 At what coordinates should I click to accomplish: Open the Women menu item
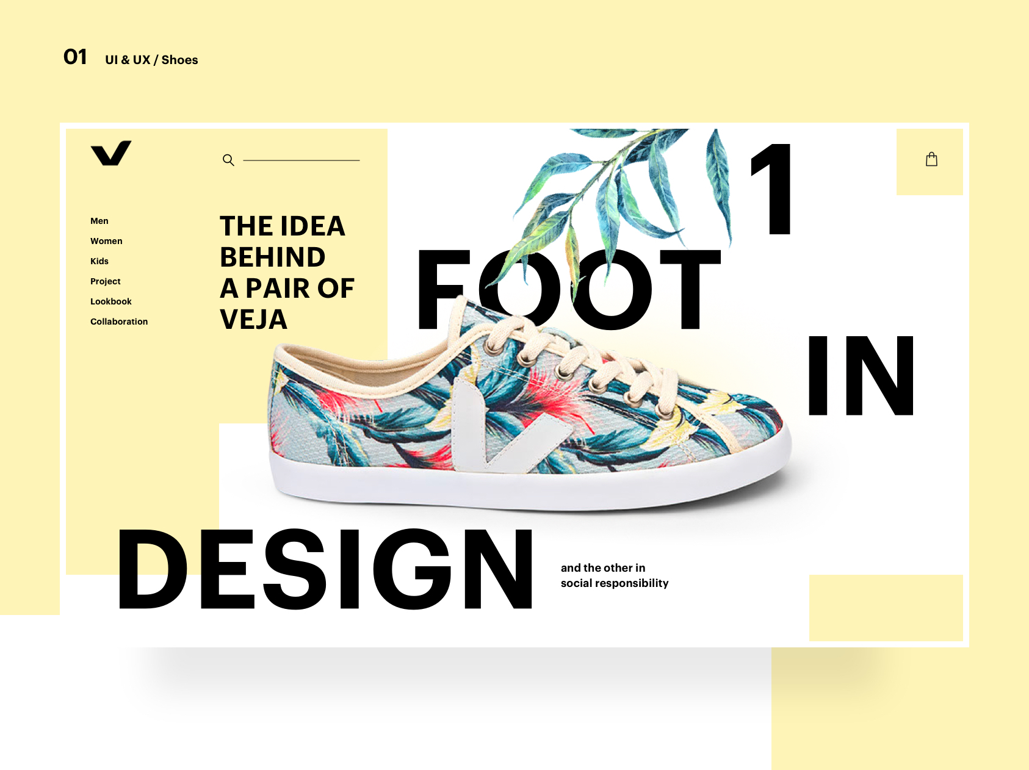tap(106, 241)
